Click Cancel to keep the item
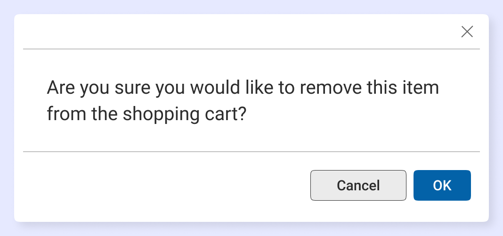 click(358, 185)
